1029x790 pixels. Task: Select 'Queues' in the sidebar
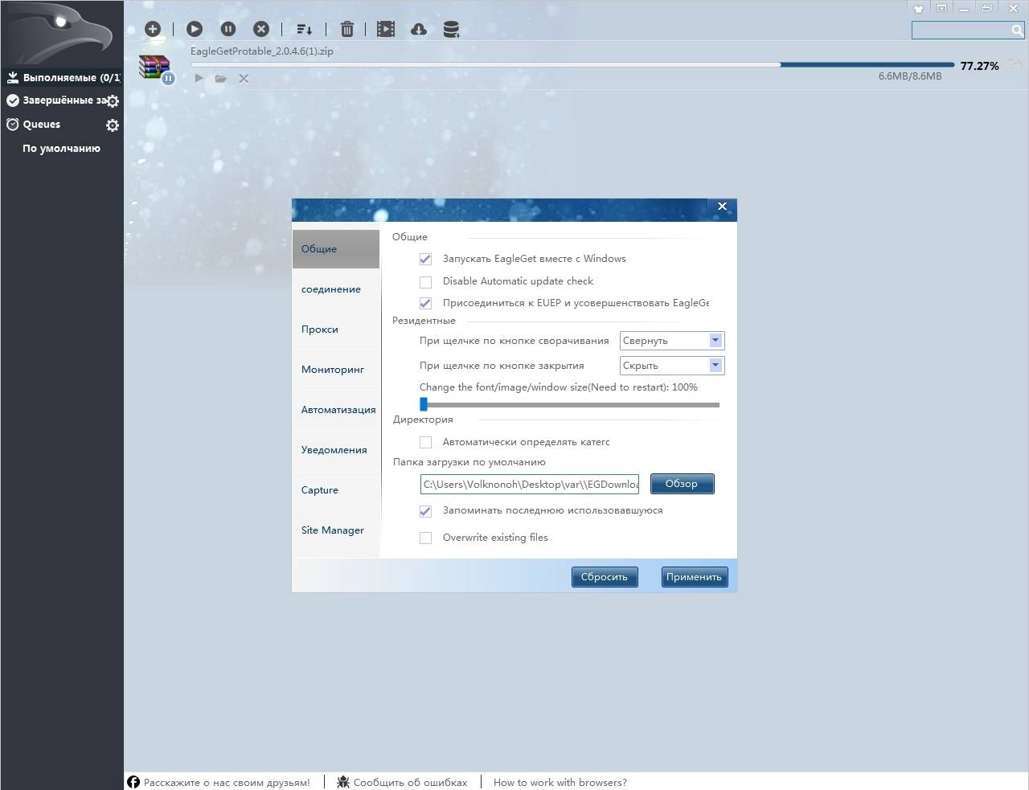click(42, 125)
